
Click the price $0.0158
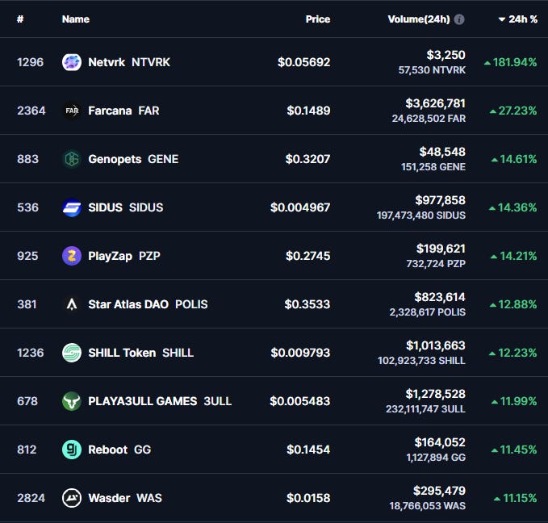coord(308,498)
